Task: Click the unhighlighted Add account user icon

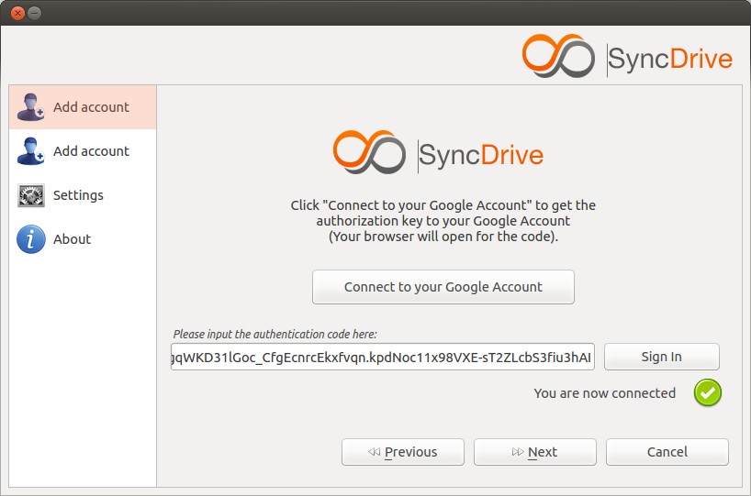Action: click(x=30, y=151)
